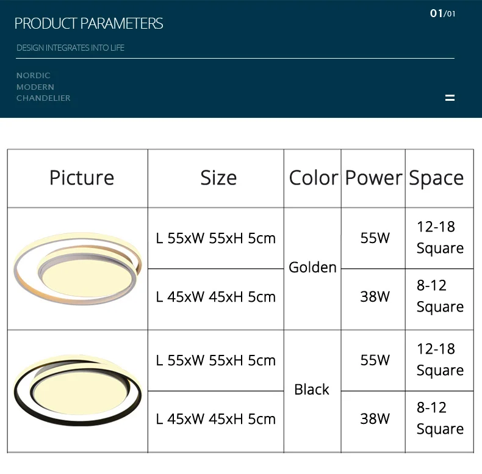Select the Black color cell
Image resolution: width=482 pixels, height=474 pixels.
coord(312,390)
